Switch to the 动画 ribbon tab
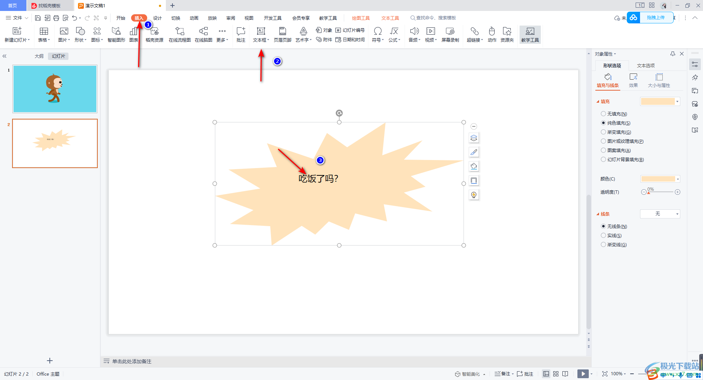This screenshot has height=380, width=703. (194, 18)
